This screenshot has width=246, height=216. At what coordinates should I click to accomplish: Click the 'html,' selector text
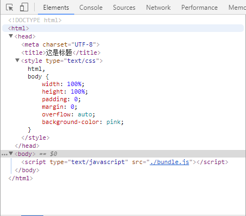pyautogui.click(x=36, y=69)
